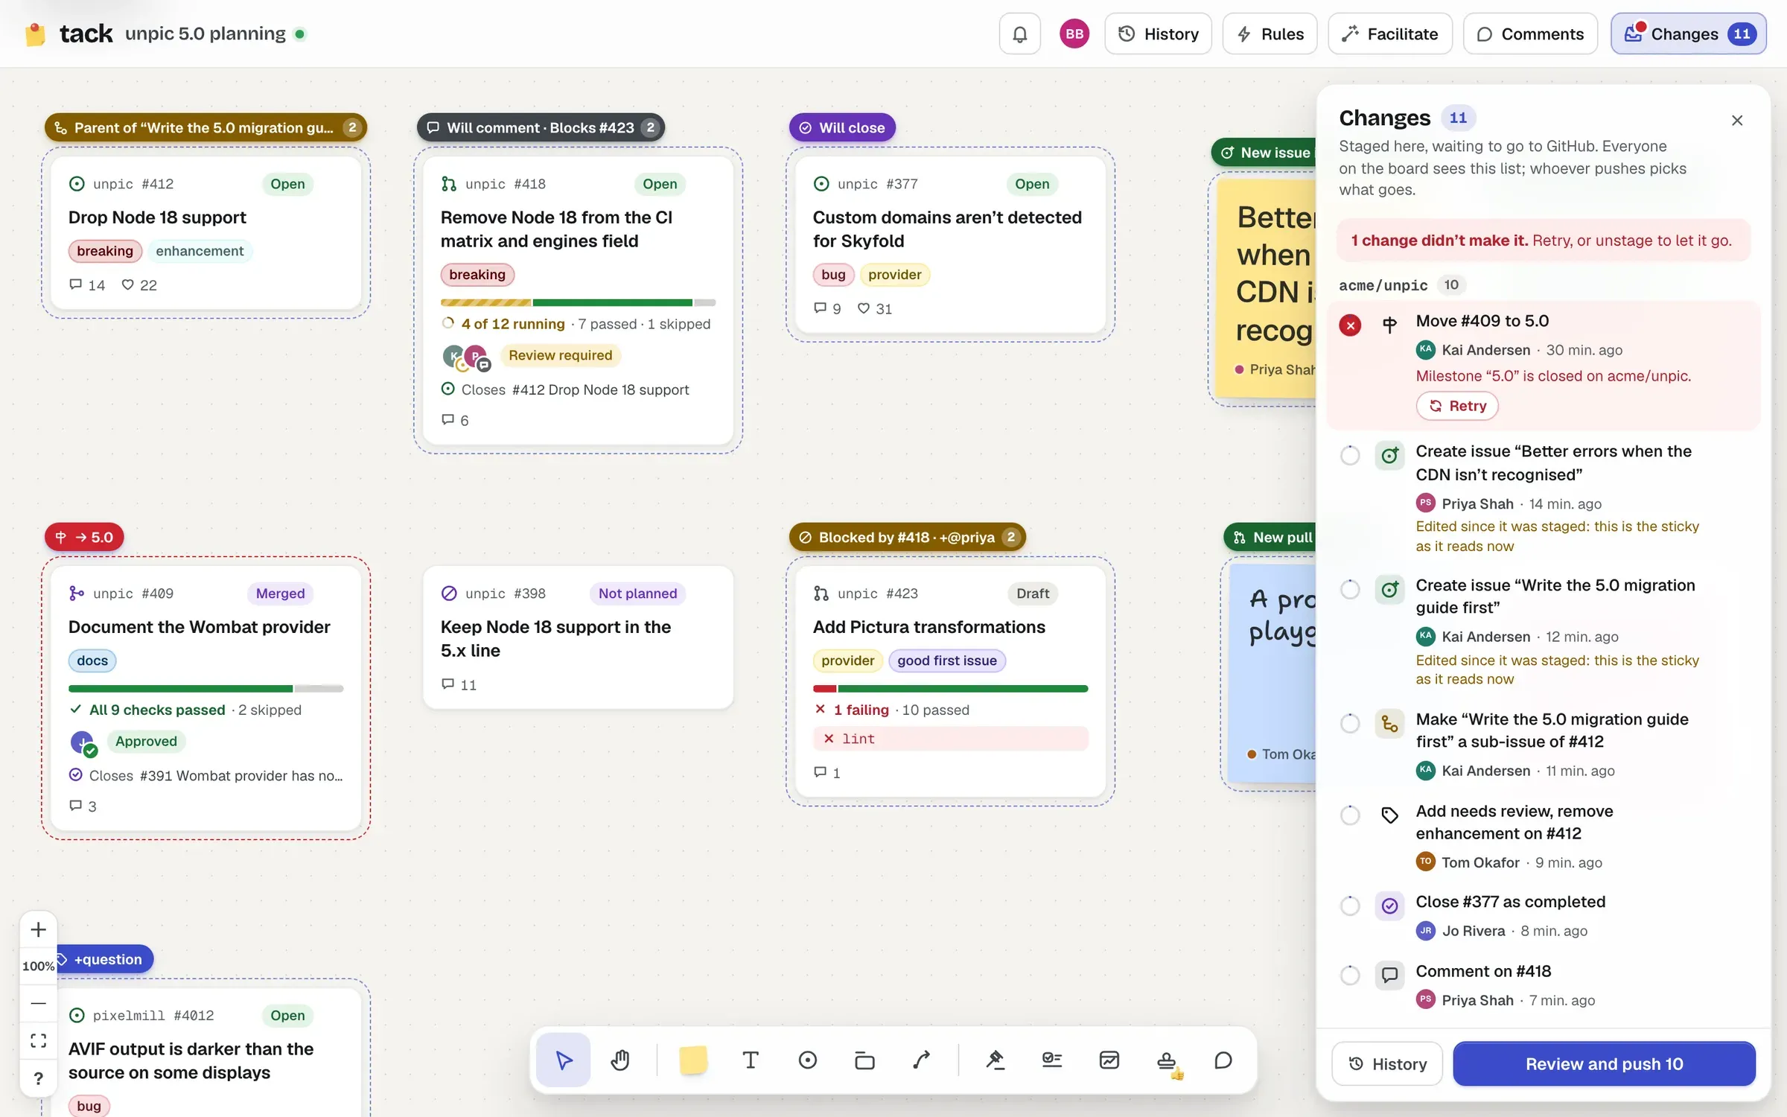Open History at bottom of Changes panel

(1386, 1063)
